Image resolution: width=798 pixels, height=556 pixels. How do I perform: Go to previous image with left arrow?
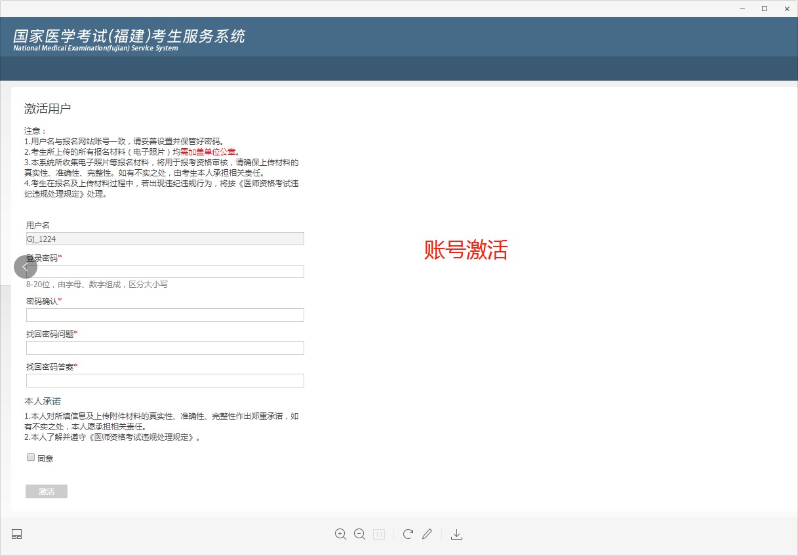click(26, 267)
